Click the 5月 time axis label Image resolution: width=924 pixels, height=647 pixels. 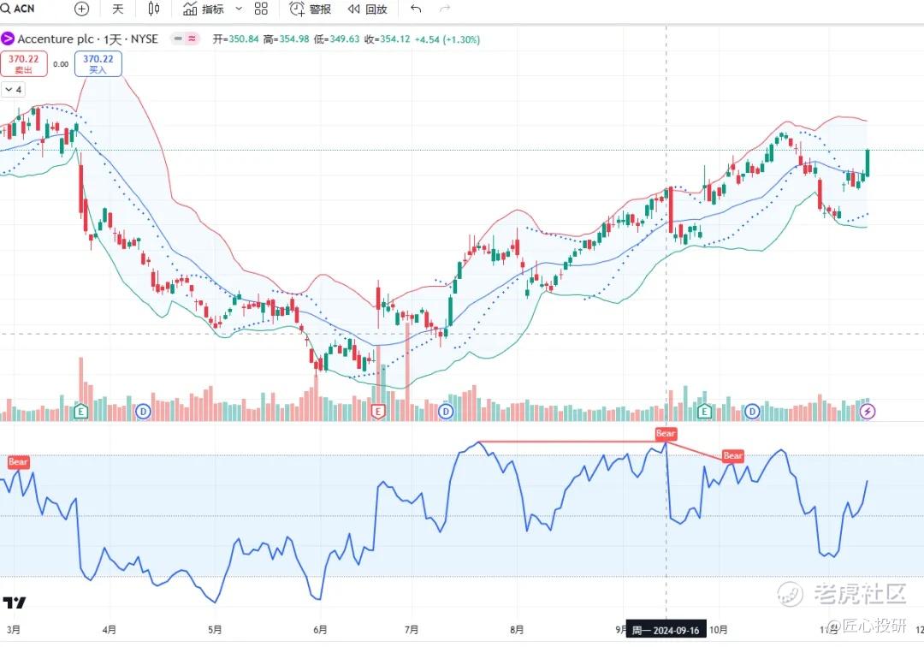[215, 630]
